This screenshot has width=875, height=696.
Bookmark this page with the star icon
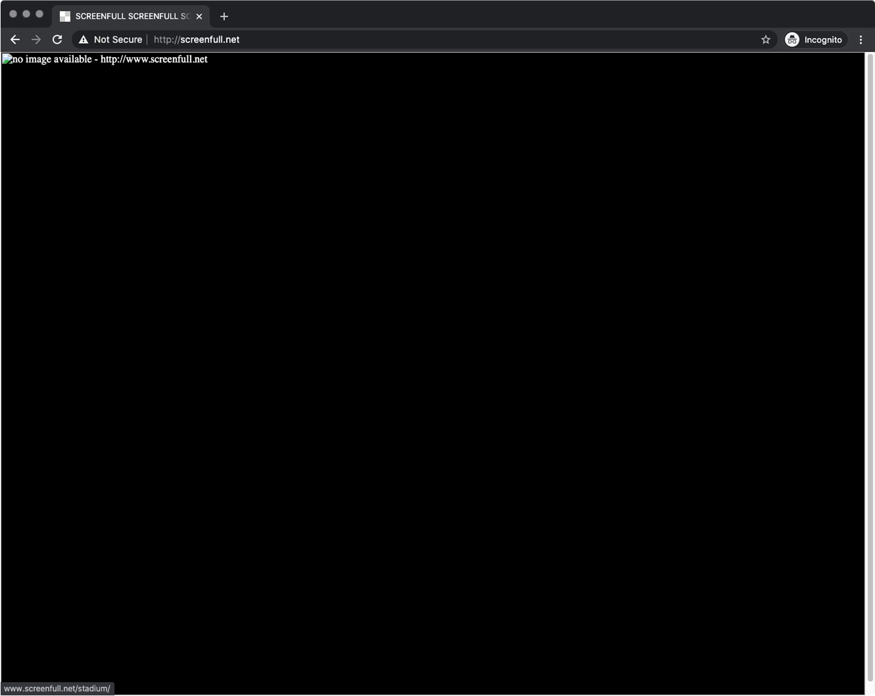pos(765,39)
